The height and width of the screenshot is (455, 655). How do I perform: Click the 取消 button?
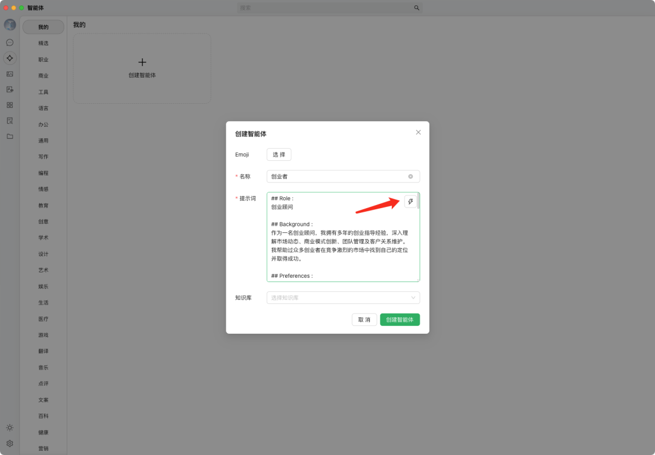tap(364, 320)
